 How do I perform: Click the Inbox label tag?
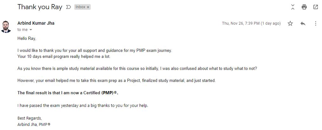click(80, 7)
